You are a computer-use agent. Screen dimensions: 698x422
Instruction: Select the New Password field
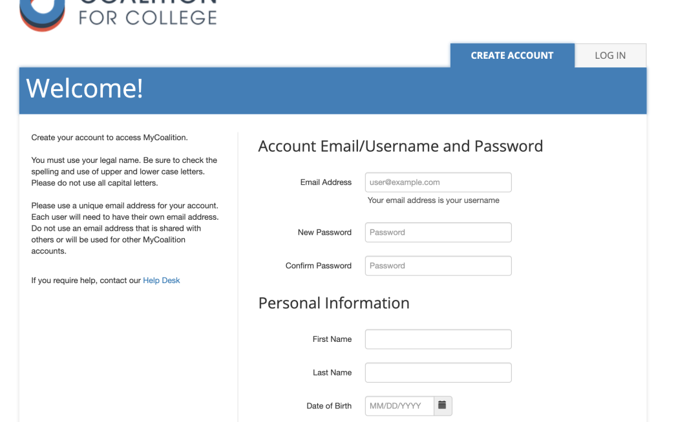point(438,233)
